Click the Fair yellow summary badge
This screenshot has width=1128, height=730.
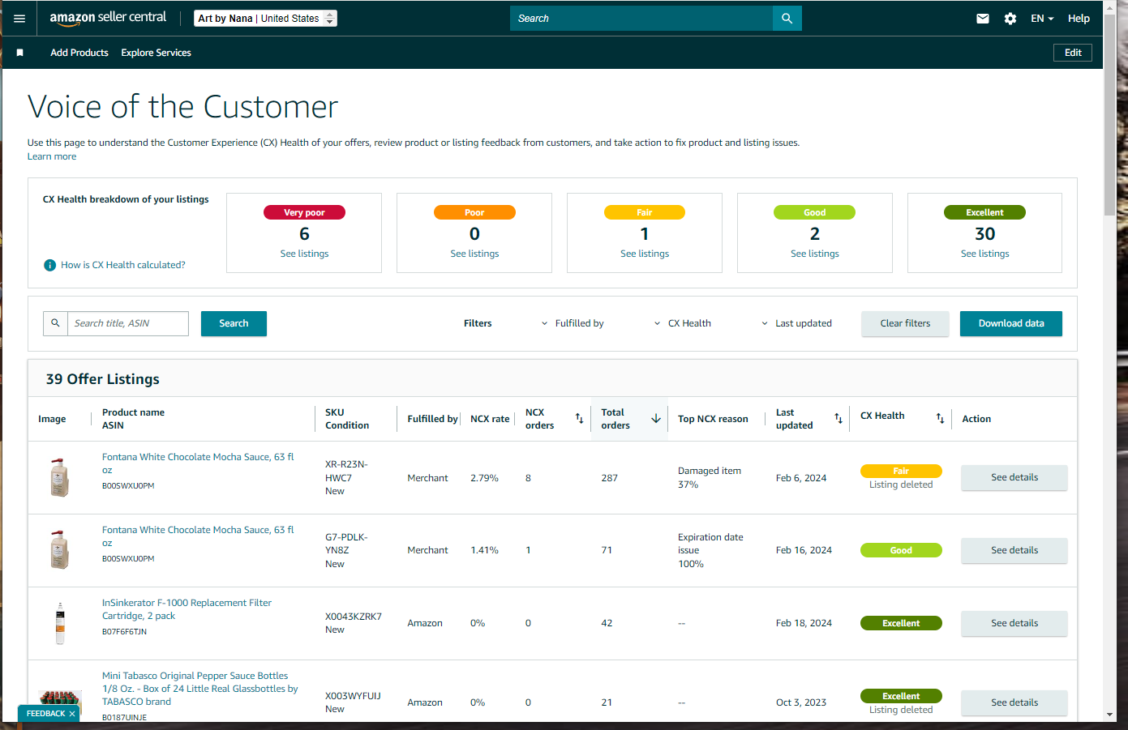coord(645,212)
